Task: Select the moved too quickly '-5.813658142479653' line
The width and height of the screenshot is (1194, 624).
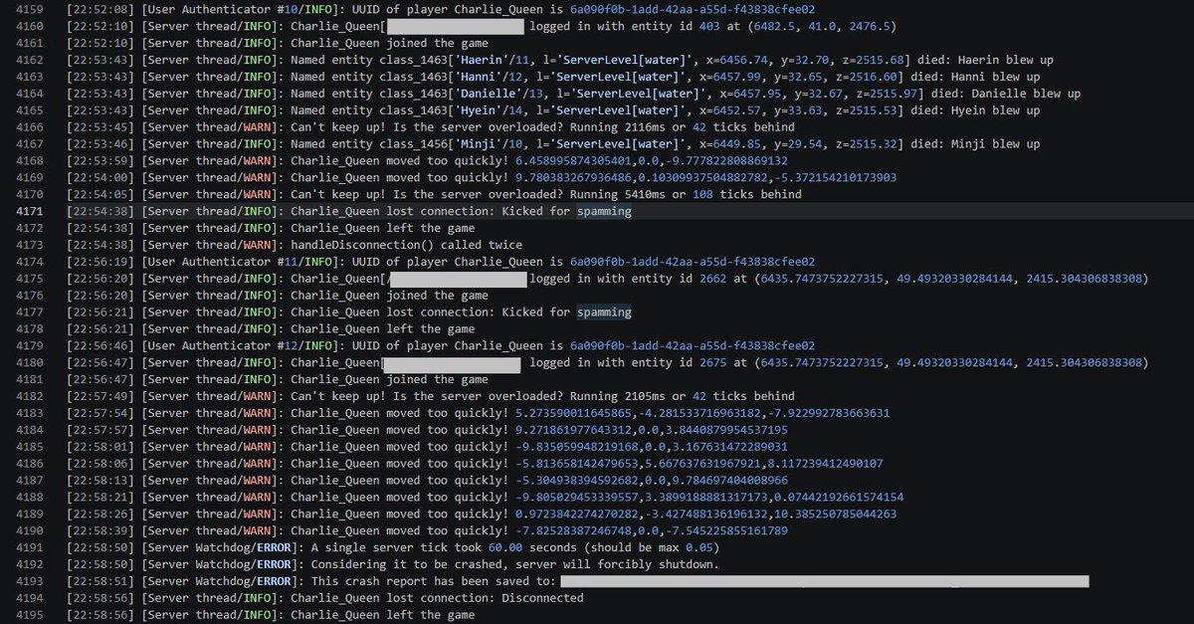Action: 478,464
